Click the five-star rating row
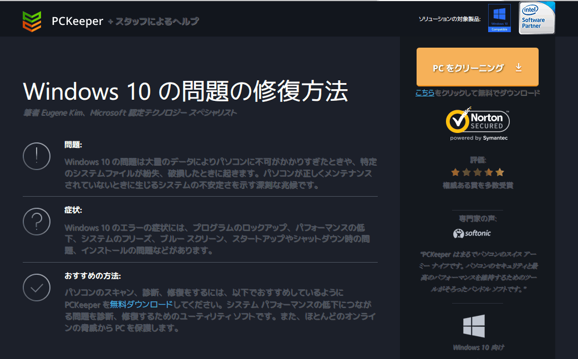Viewport: 578px width, 359px height. pyautogui.click(x=478, y=172)
